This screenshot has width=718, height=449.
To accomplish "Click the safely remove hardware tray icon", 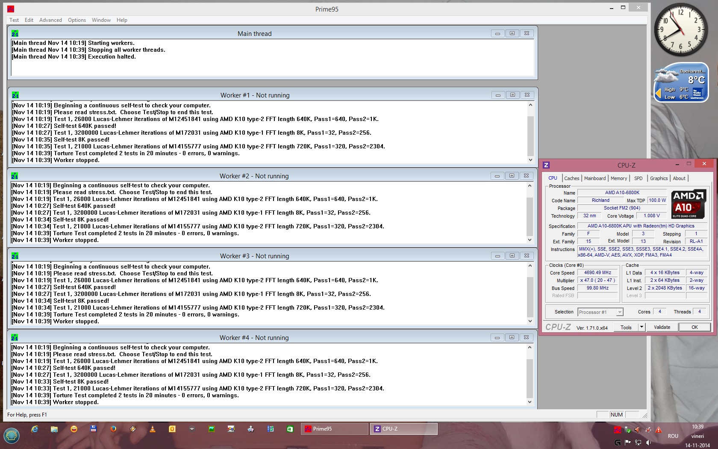I will 627,430.
